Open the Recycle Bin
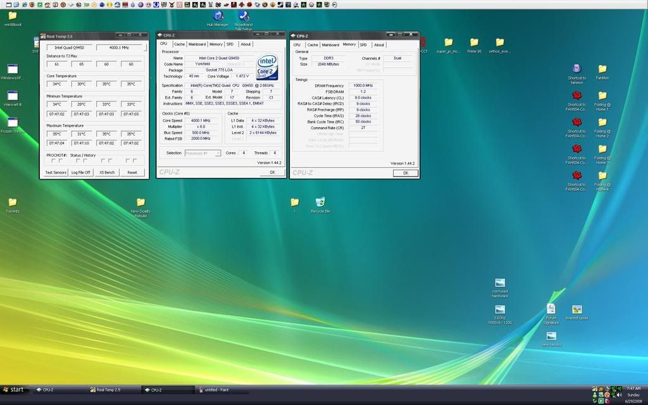The image size is (648, 405). (x=320, y=205)
